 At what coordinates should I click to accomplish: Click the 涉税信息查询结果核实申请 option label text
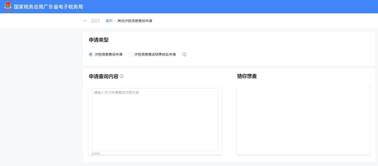click(x=155, y=55)
